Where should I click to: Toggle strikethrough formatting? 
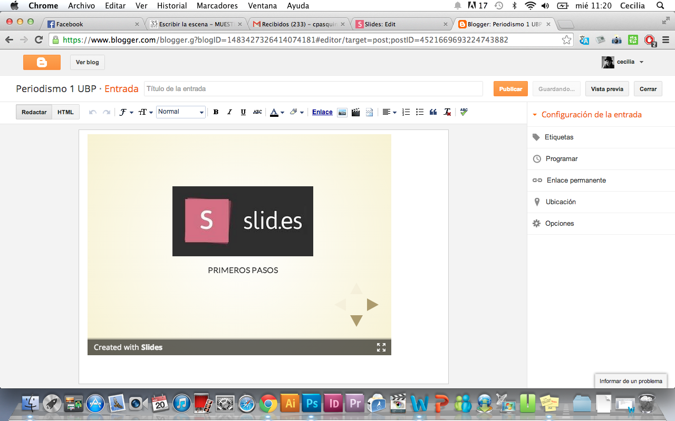pyautogui.click(x=257, y=112)
